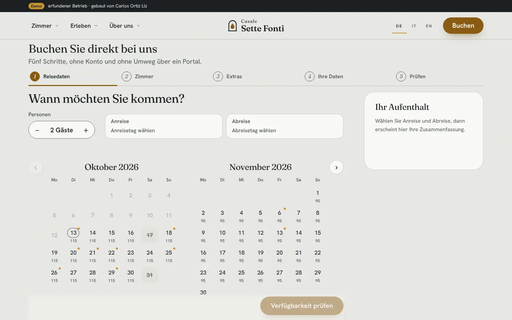Image resolution: width=512 pixels, height=320 pixels.
Task: Open the Anreise date field
Action: coord(164,126)
